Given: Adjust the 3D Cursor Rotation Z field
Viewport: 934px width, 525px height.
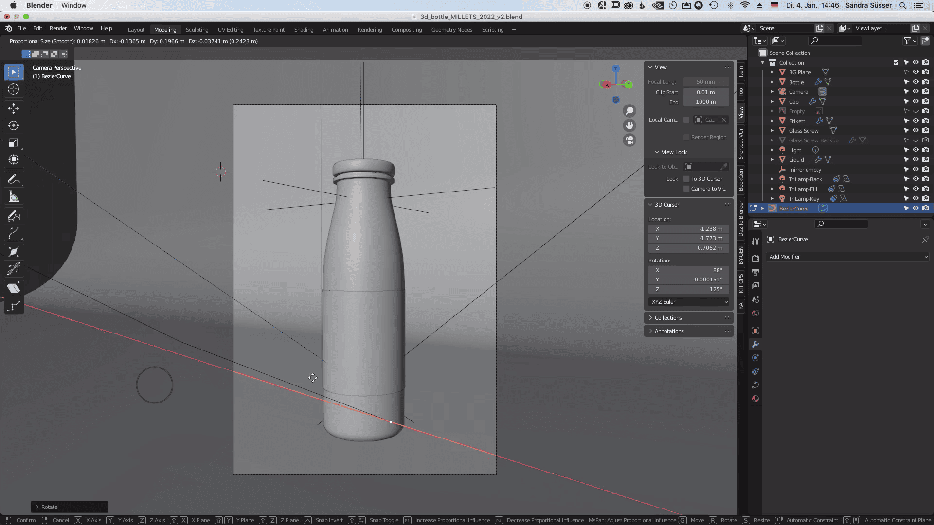Looking at the screenshot, I should (689, 289).
